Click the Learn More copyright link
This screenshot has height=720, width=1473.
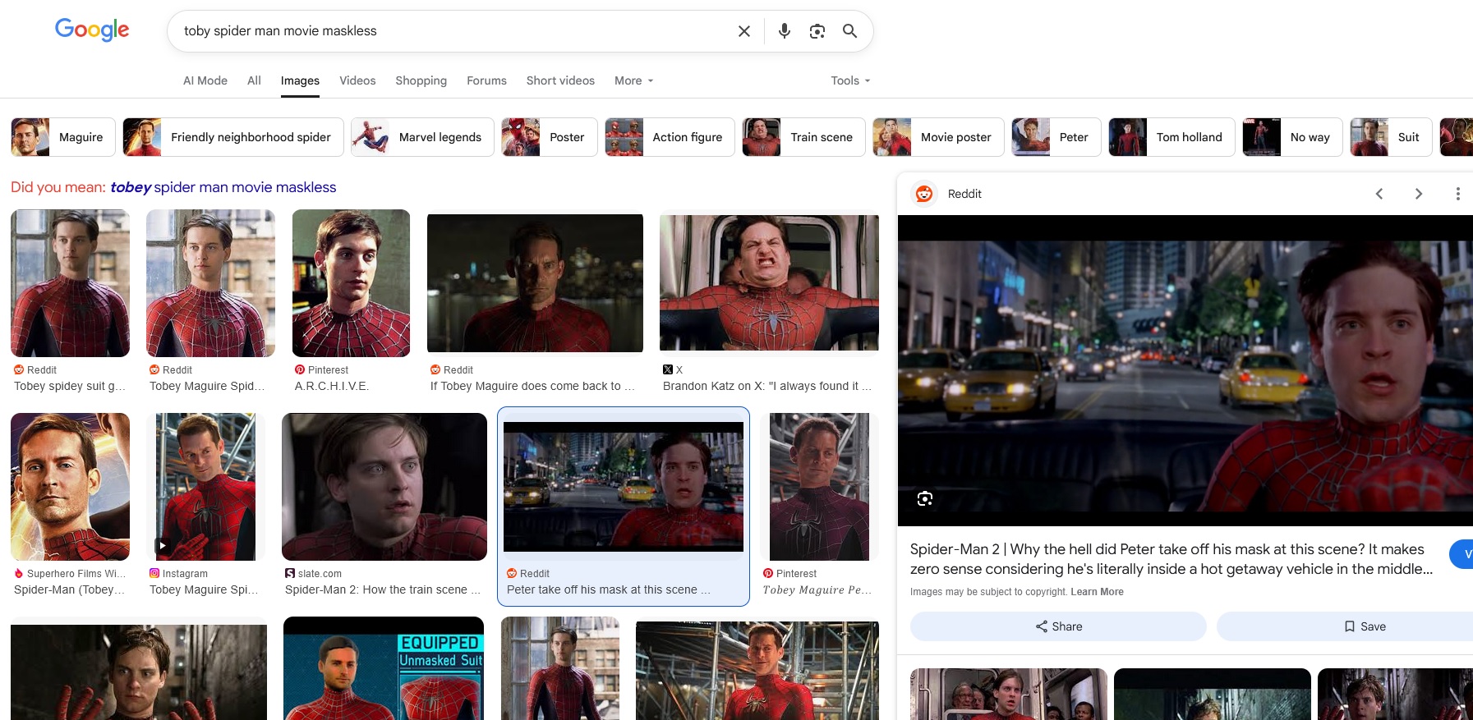(x=1097, y=592)
